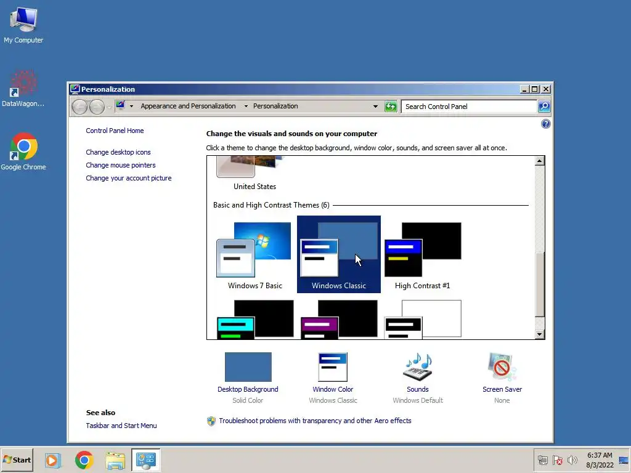Open Windows Explorer folder in taskbar

[x=115, y=460]
